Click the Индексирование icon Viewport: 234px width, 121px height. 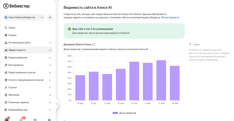6,58
